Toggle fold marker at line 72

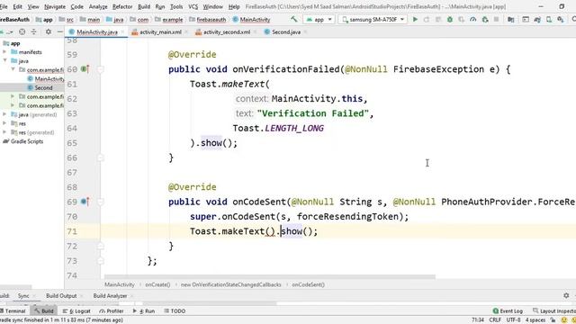pyautogui.click(x=100, y=246)
